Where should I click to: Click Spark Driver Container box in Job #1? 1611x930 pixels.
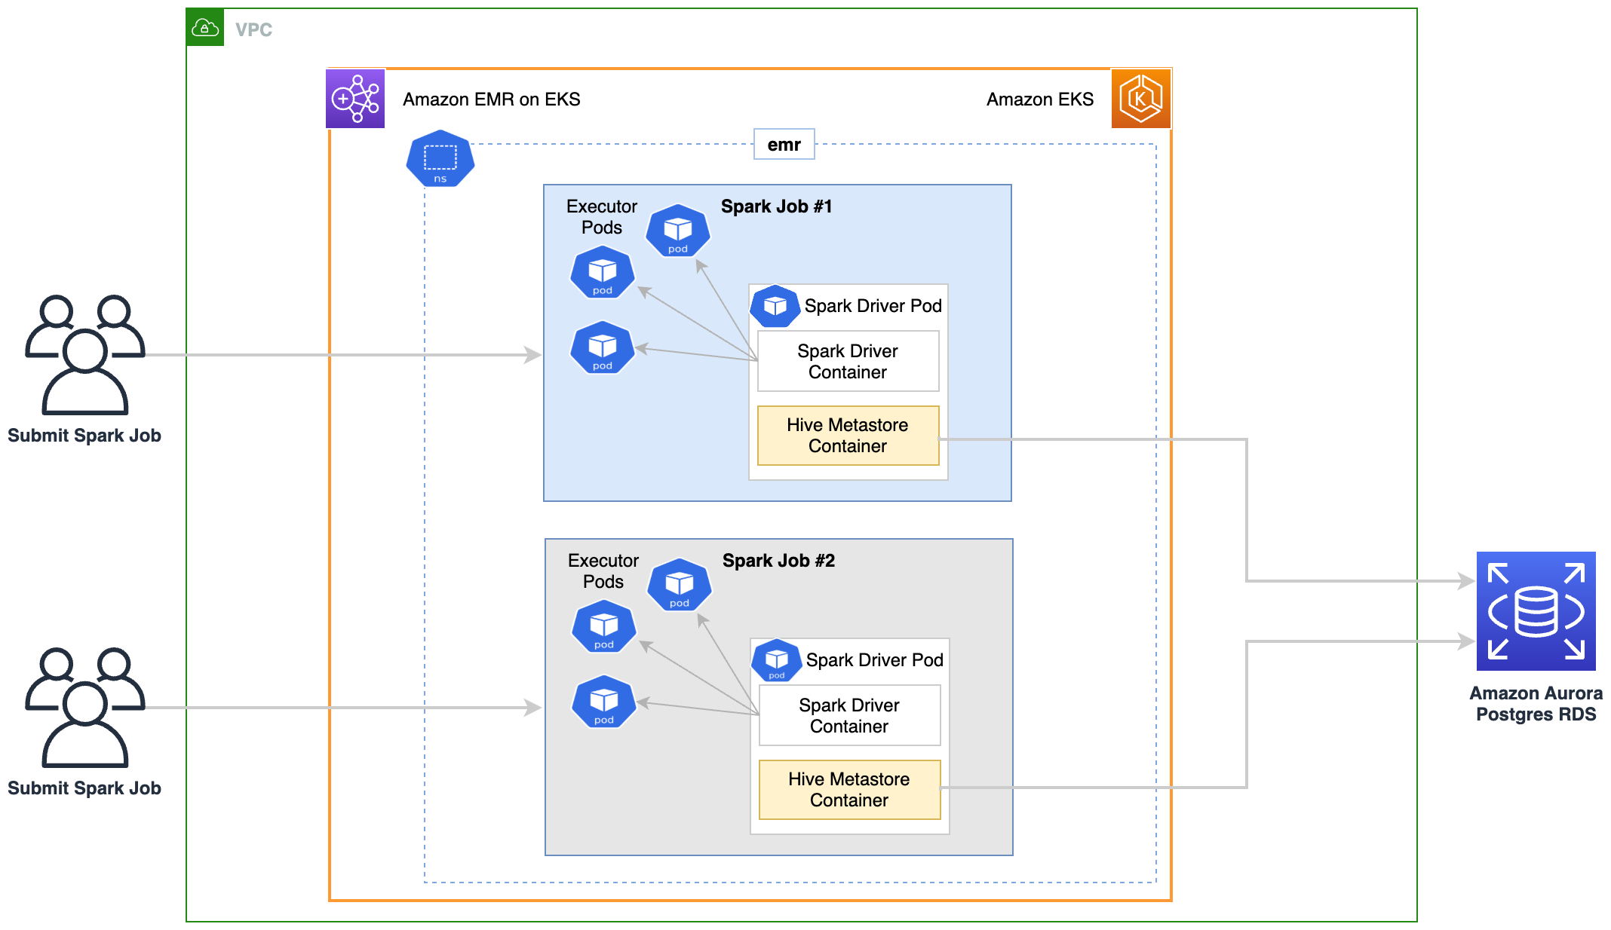pyautogui.click(x=848, y=362)
